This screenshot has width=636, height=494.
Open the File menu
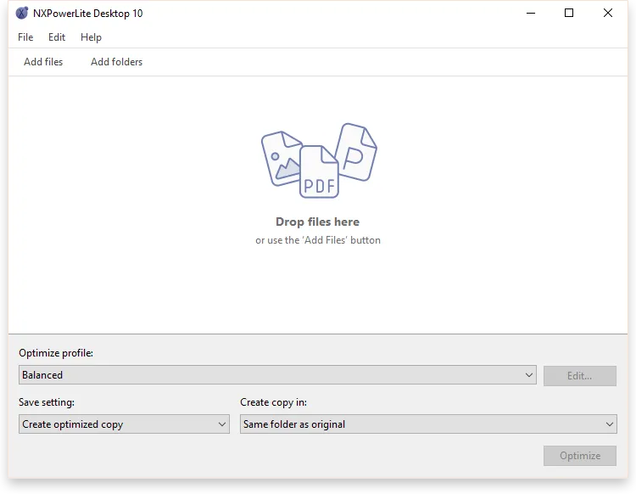pyautogui.click(x=25, y=37)
